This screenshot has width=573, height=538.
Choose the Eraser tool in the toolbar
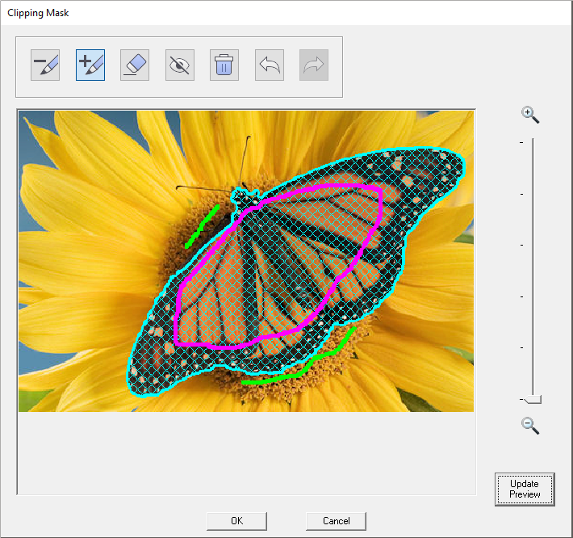click(x=135, y=65)
